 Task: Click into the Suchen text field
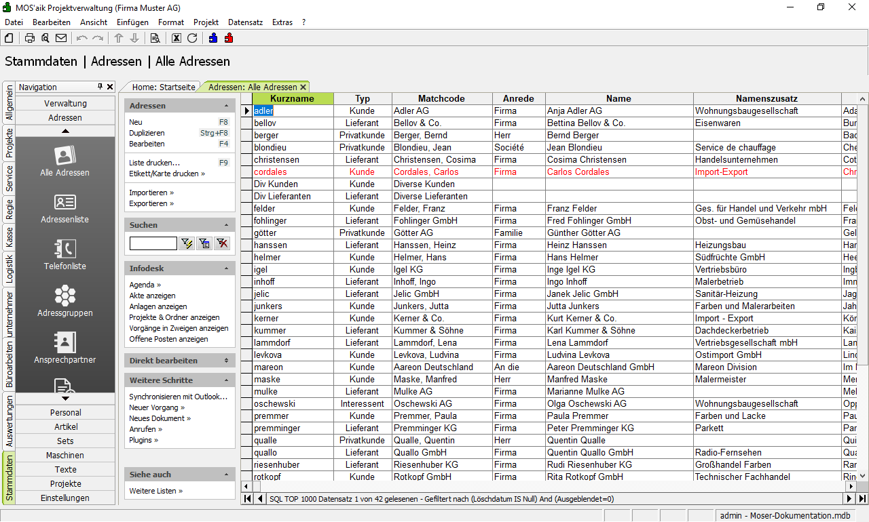(153, 243)
